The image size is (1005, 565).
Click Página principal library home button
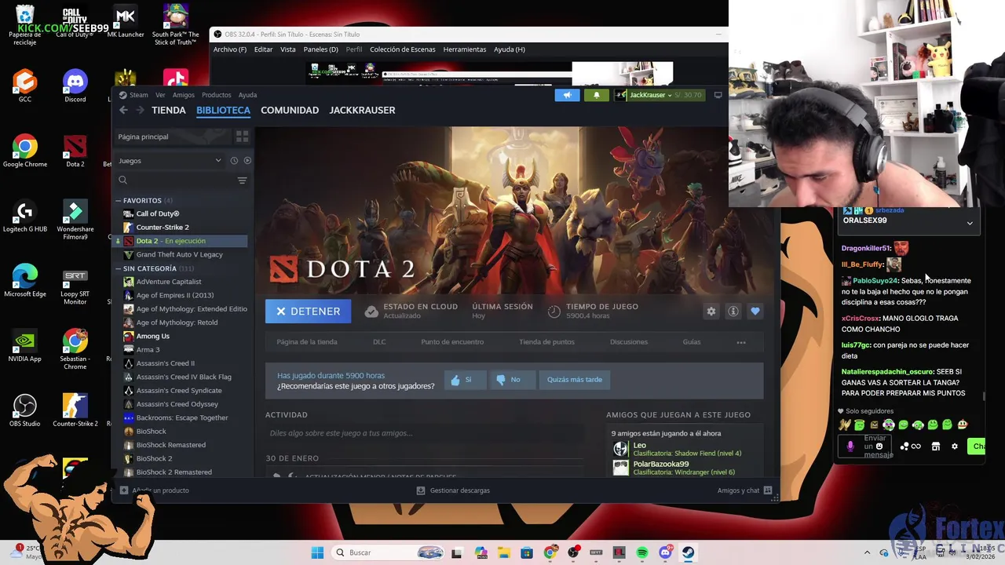click(x=173, y=137)
